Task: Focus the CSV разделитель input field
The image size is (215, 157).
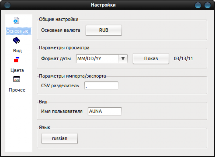Action: point(101,86)
